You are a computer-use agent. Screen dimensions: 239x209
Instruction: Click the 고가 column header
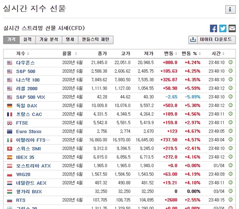tap(125, 54)
